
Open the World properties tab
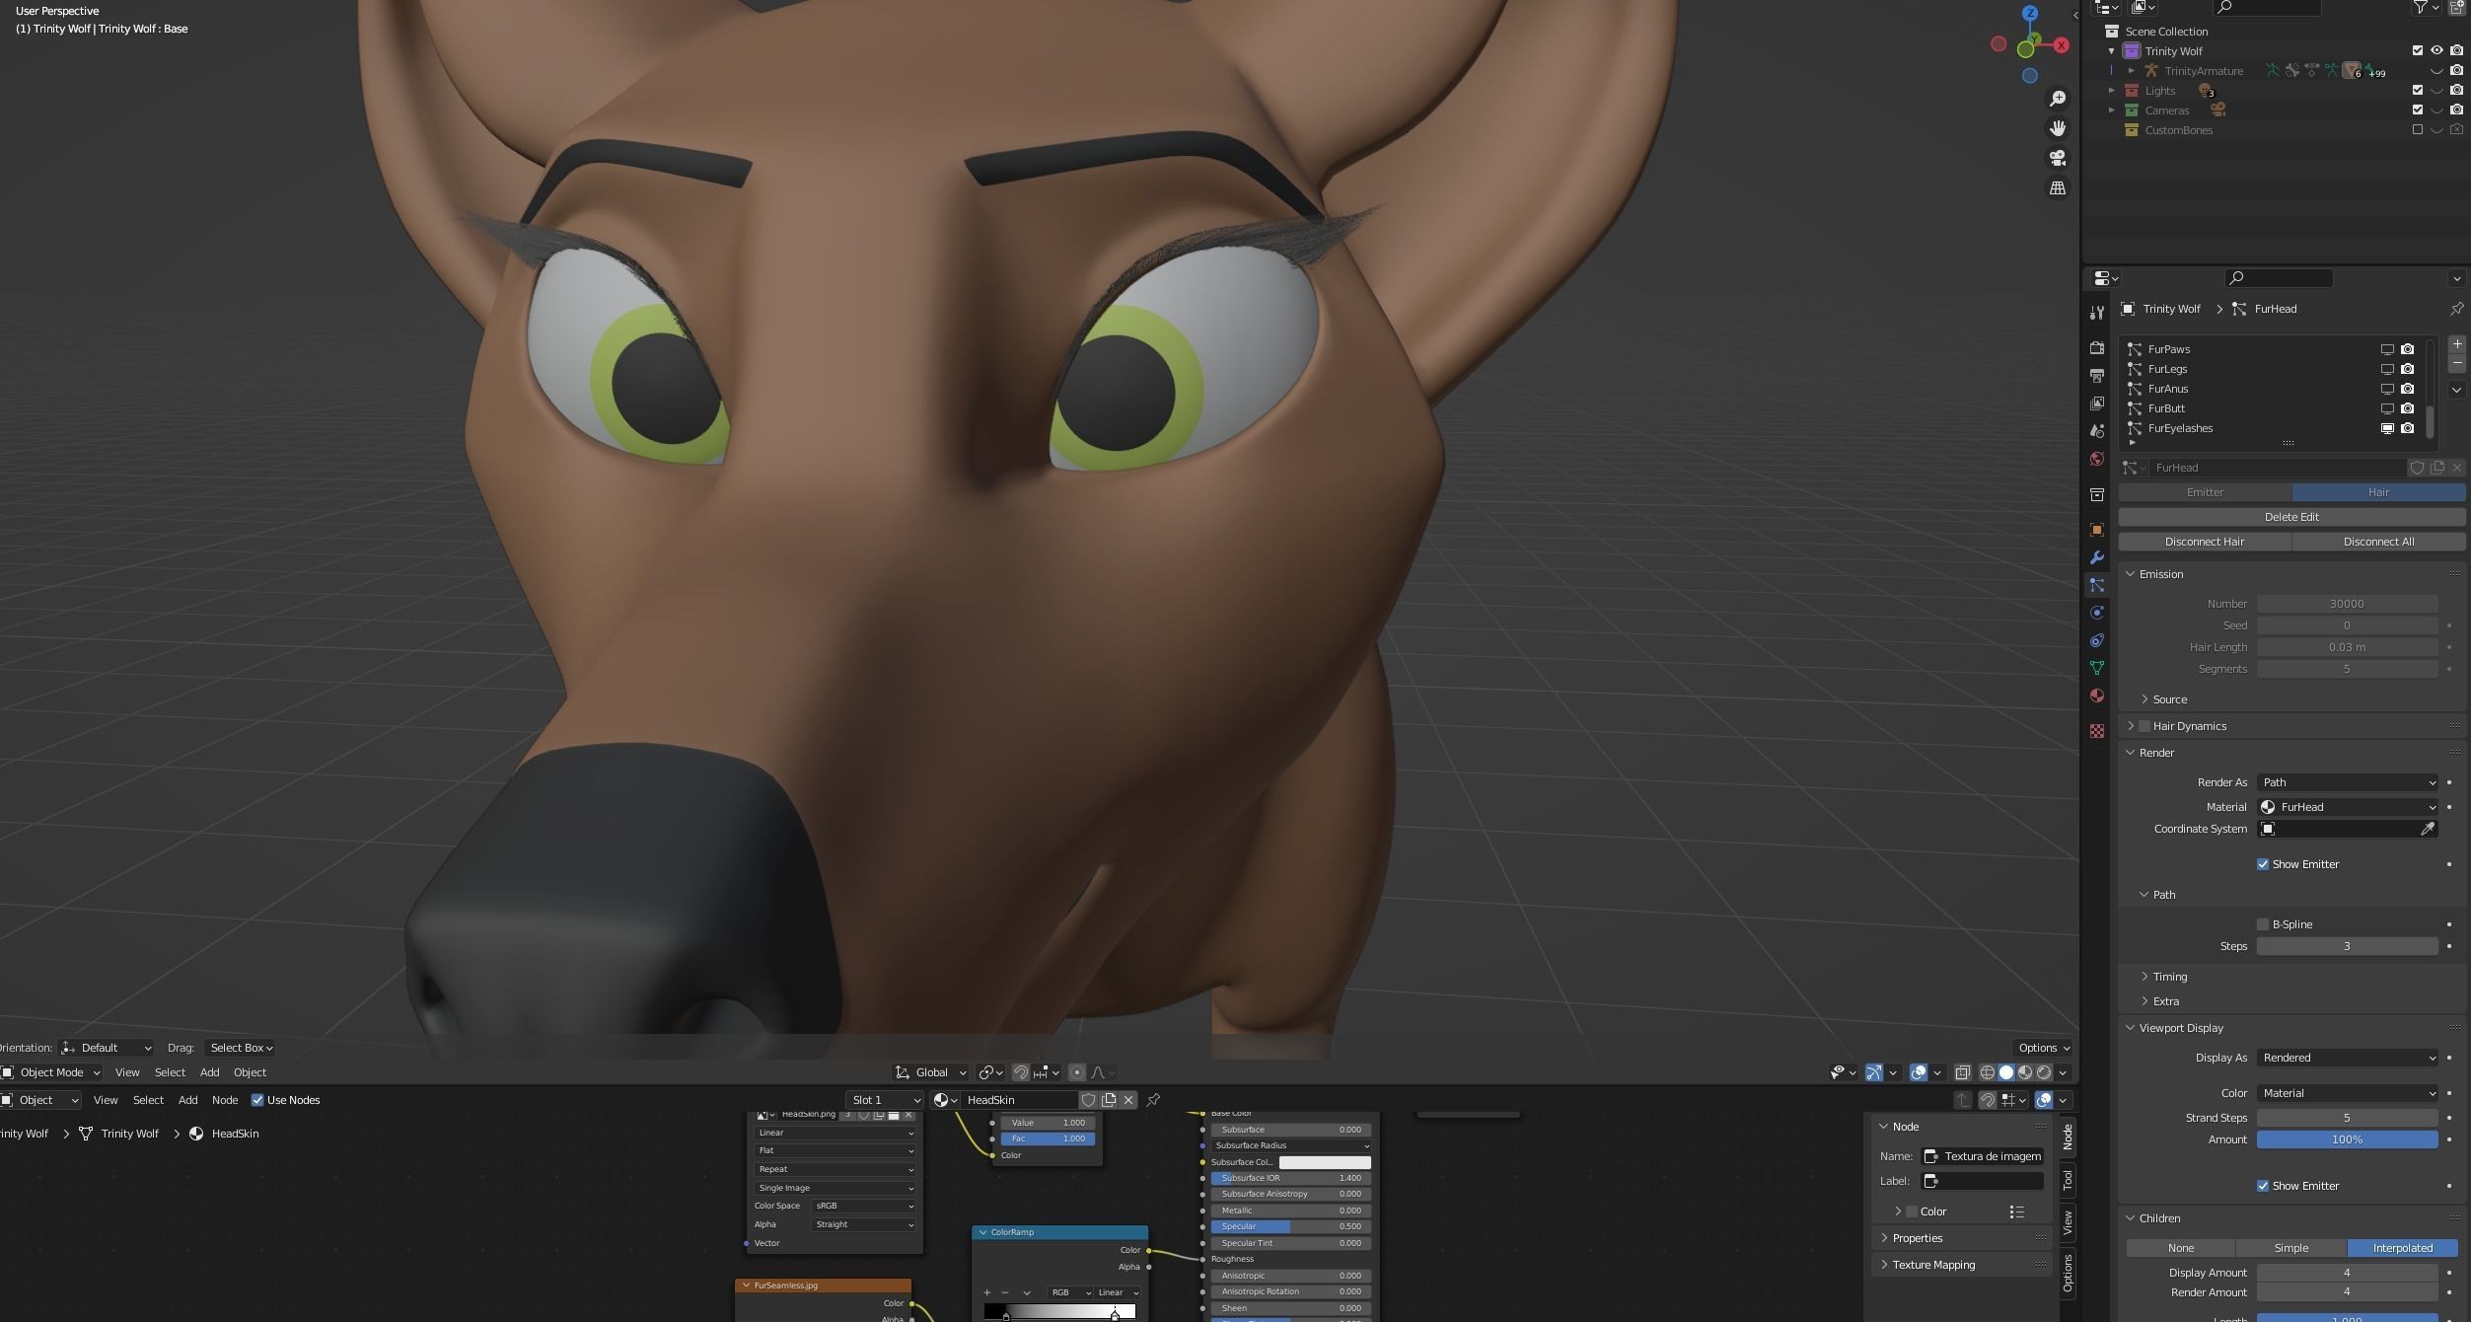[2097, 459]
